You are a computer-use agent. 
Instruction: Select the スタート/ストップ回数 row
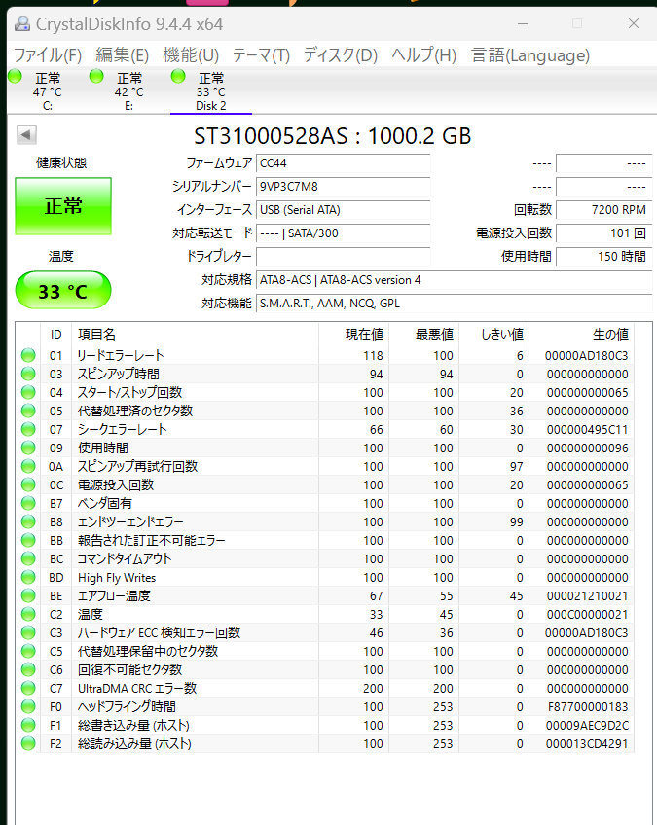(325, 392)
